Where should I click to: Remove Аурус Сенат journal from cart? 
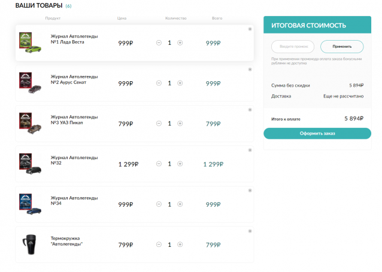[250, 69]
